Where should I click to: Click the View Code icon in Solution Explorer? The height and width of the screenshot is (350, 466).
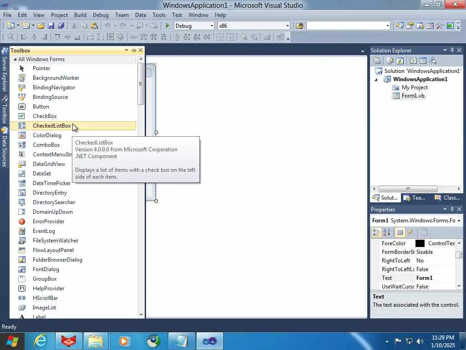pos(413,61)
